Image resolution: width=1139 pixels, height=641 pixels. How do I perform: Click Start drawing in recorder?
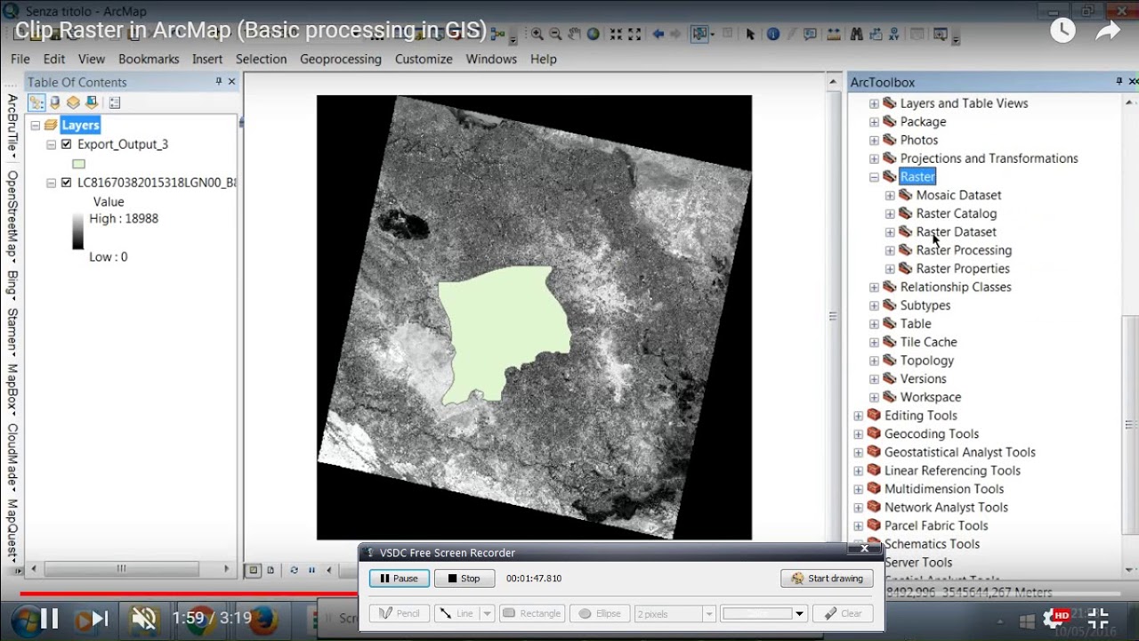[828, 579]
